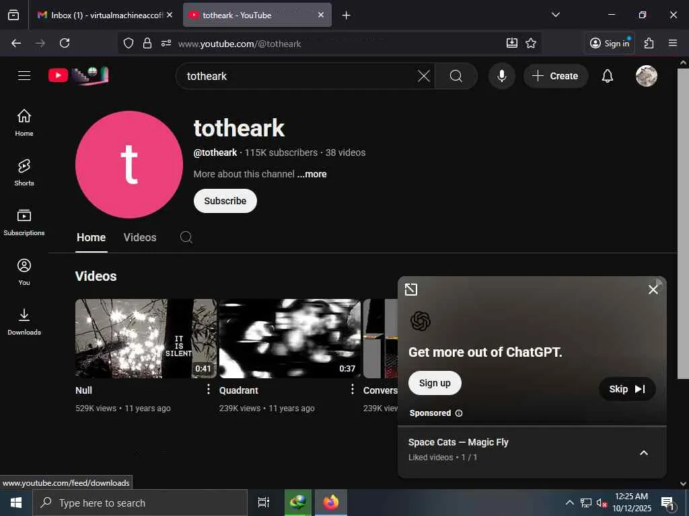Open Subscriptions in sidebar

coord(24,222)
